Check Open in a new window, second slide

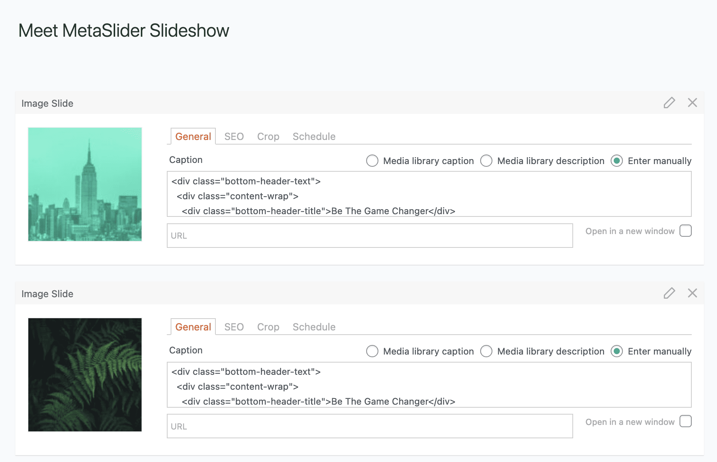point(685,421)
